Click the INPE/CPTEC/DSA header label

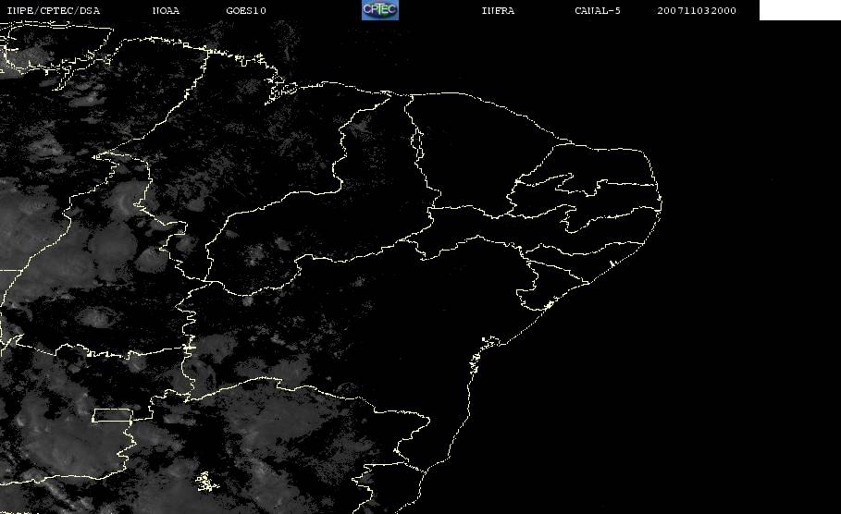[x=53, y=11]
